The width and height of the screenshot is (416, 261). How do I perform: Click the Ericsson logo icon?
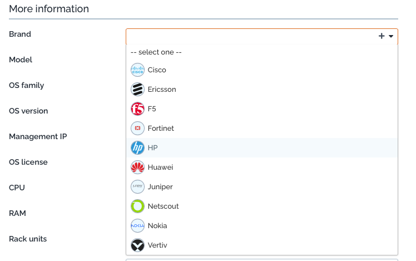[137, 90]
